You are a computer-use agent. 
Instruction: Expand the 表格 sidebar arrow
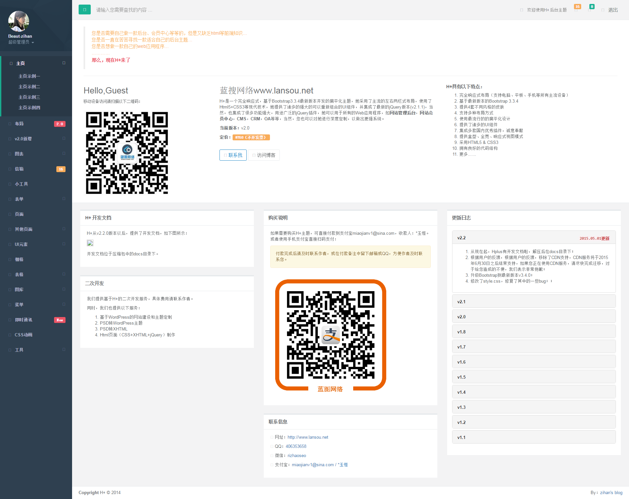click(x=64, y=274)
